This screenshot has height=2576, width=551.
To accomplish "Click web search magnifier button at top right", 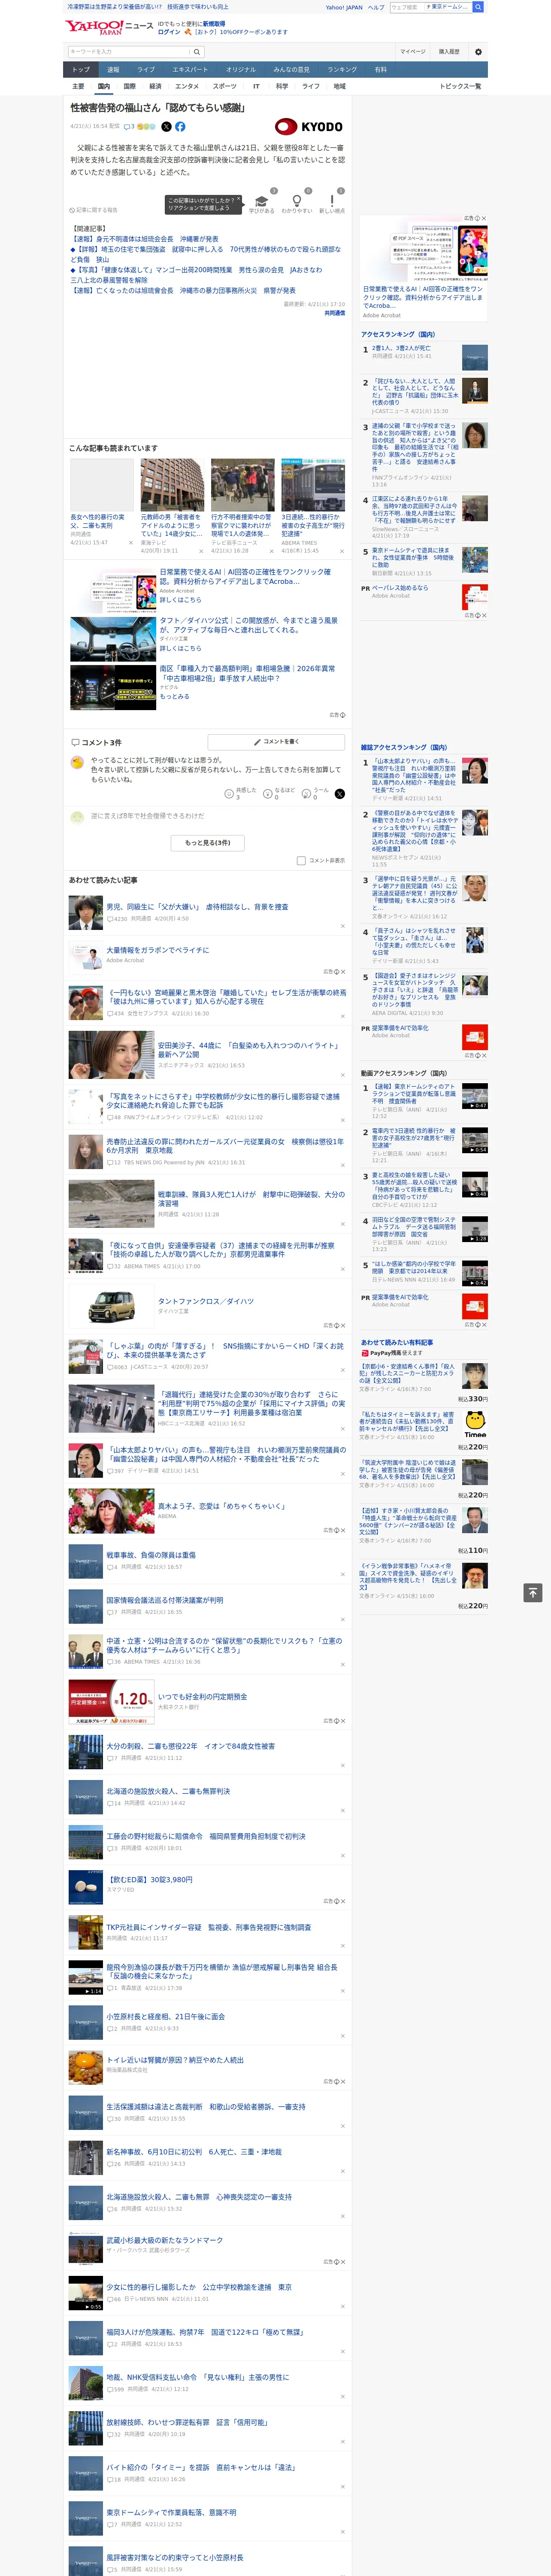I will click(x=478, y=7).
